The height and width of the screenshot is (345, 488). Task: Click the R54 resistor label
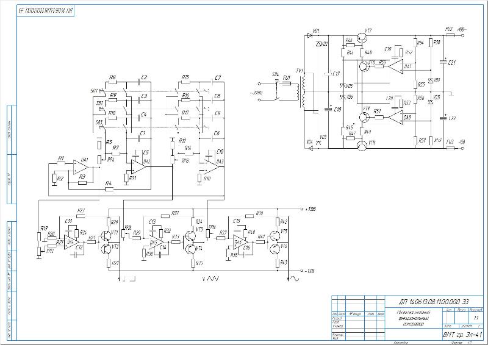point(420,43)
